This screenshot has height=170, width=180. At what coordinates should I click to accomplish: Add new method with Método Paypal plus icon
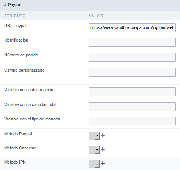(x=103, y=135)
